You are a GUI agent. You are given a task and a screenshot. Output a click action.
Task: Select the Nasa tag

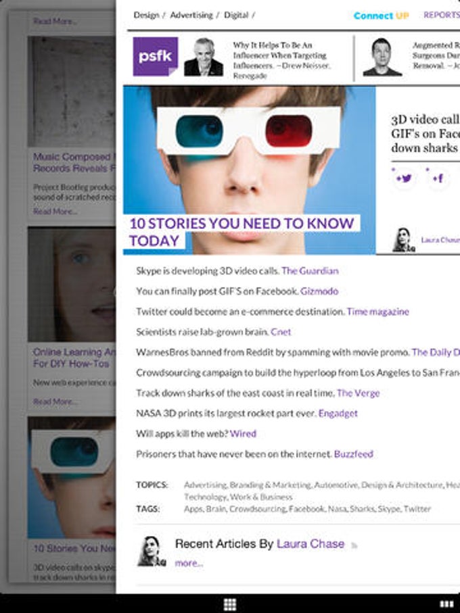click(337, 509)
